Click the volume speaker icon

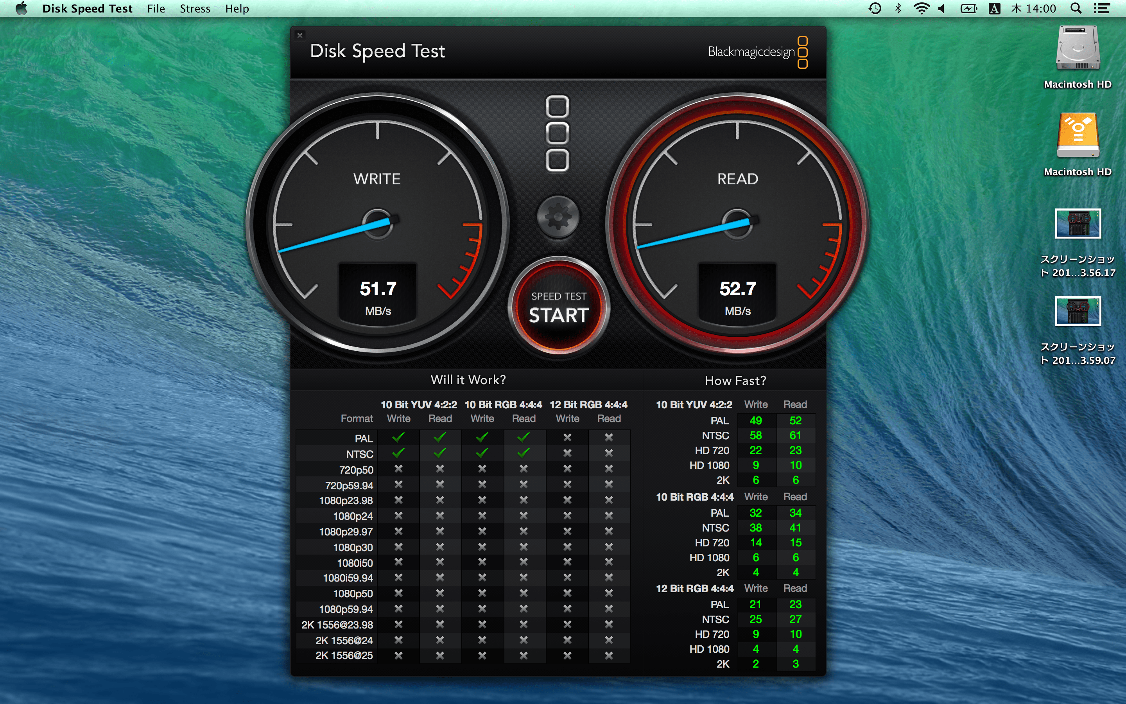point(941,8)
